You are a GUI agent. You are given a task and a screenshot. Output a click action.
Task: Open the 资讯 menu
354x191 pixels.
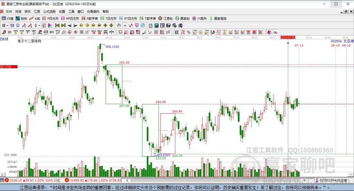coord(28,11)
